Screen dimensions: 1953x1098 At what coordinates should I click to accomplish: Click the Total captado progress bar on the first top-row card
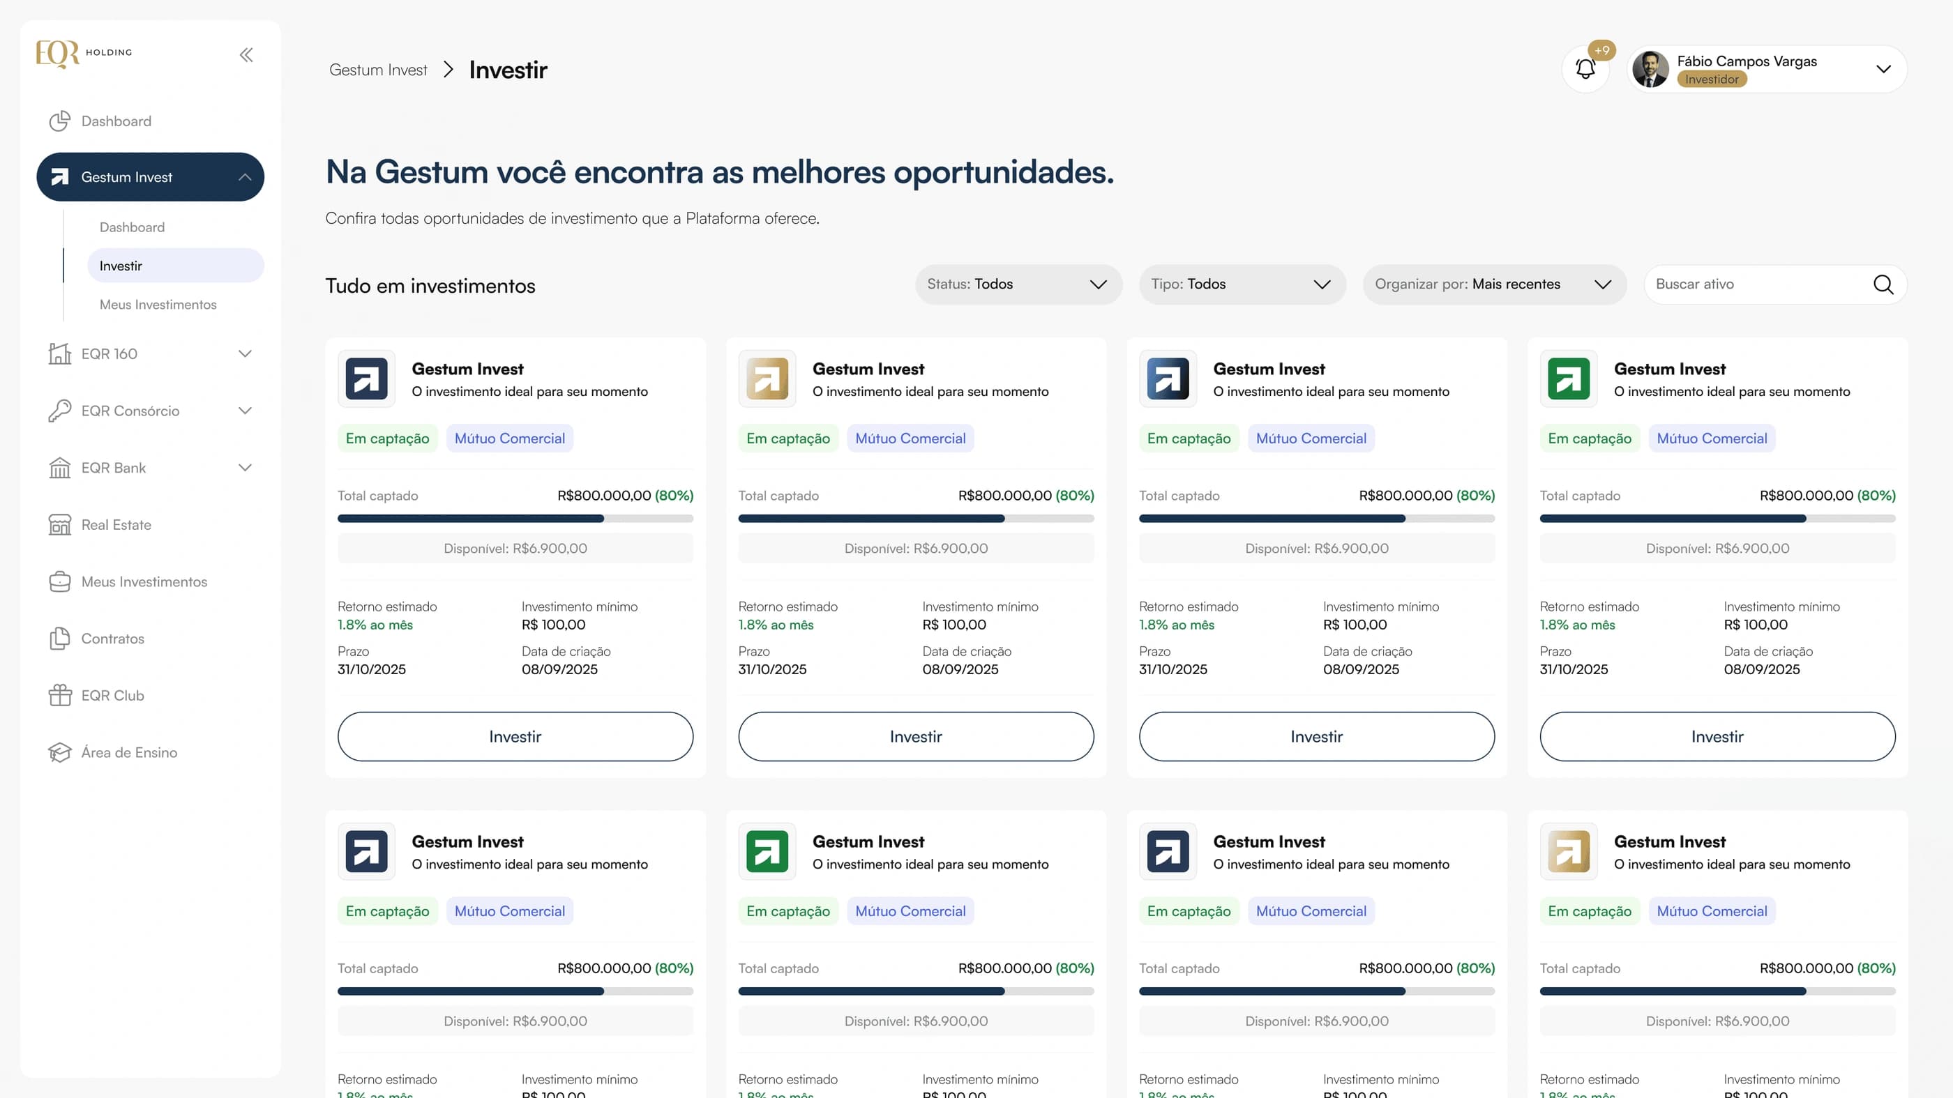[x=515, y=519]
